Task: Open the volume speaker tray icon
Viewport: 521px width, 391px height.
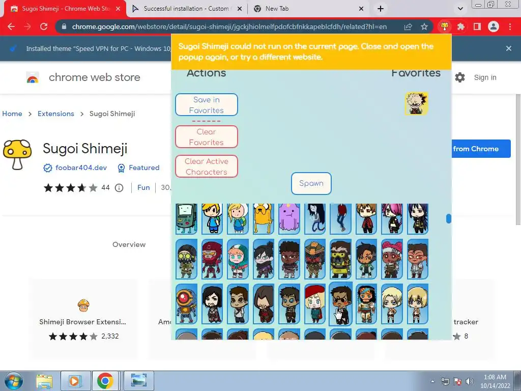Action: coord(470,381)
